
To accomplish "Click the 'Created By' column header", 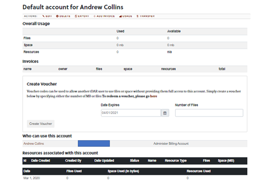I will pos(73,161).
